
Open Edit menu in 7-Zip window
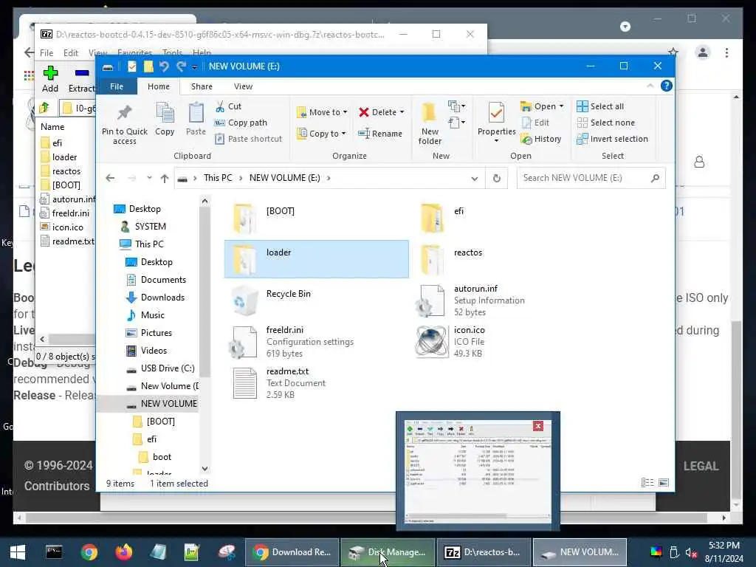[x=70, y=52]
